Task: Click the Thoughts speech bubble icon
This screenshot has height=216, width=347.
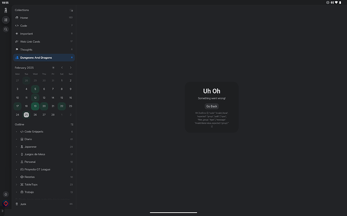Action: click(17, 50)
